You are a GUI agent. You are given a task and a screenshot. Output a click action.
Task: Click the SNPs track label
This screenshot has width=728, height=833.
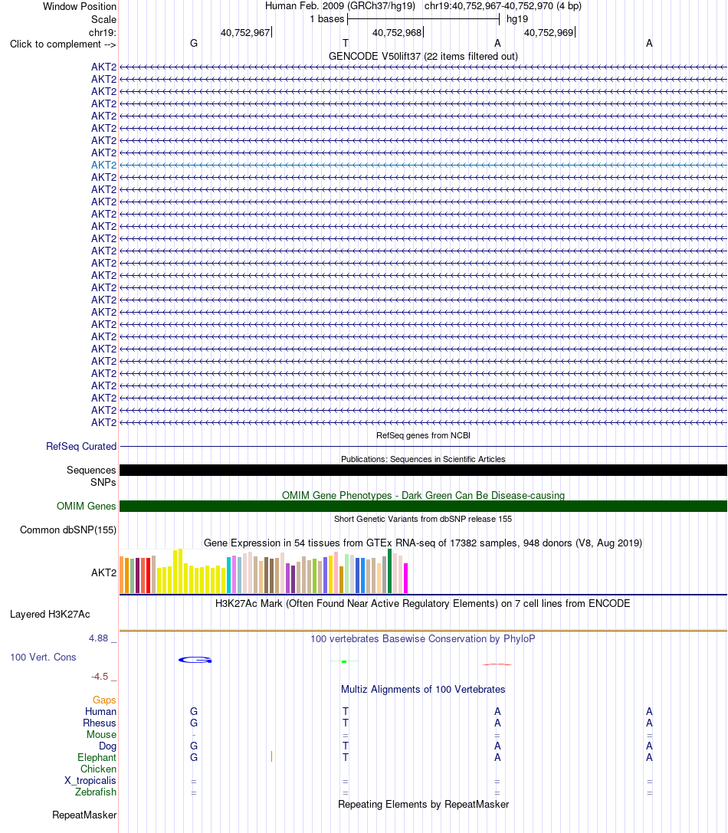point(103,482)
